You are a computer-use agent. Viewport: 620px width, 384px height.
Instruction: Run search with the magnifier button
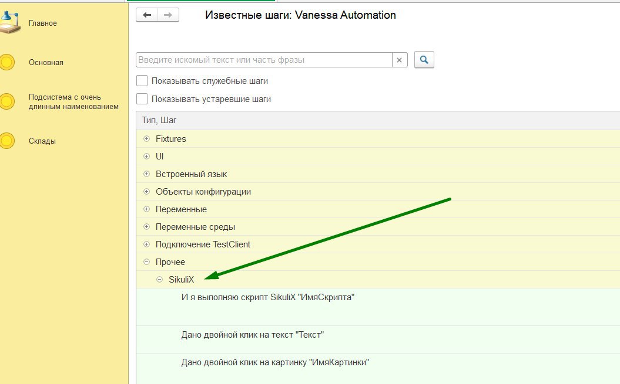424,60
